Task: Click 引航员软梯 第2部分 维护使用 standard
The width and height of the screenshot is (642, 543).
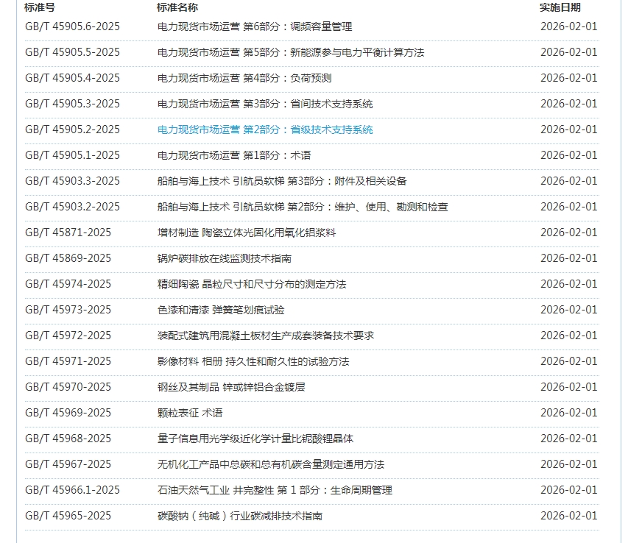Action: [x=303, y=207]
